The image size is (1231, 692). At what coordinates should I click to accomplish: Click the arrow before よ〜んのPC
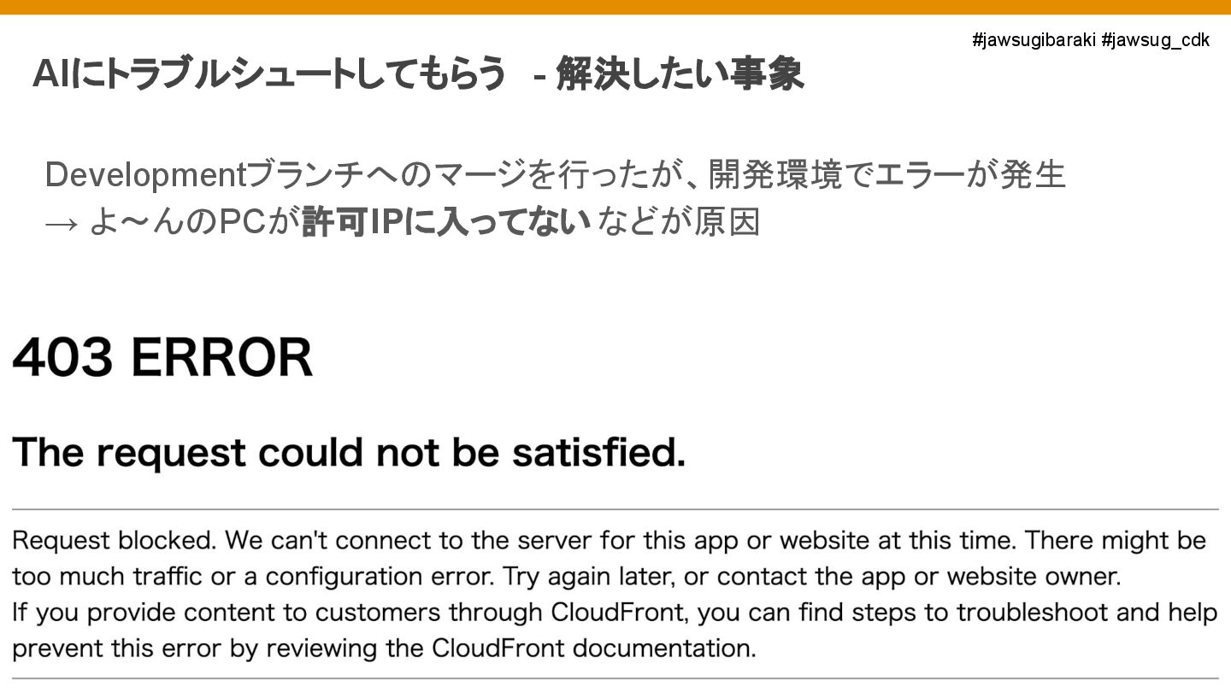point(61,224)
